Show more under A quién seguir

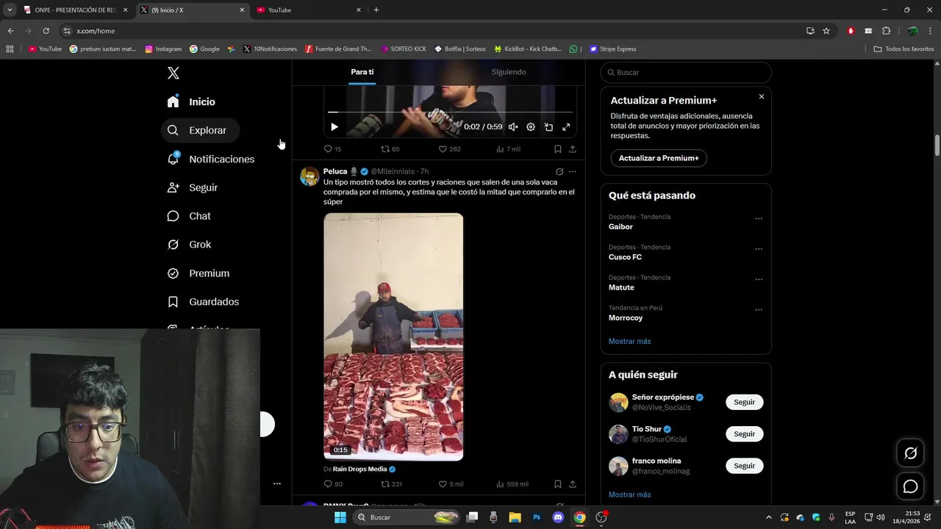click(629, 495)
